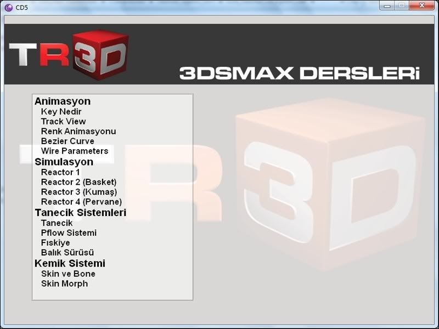Select the Fıskiye lesson
The image size is (439, 329).
tap(55, 243)
